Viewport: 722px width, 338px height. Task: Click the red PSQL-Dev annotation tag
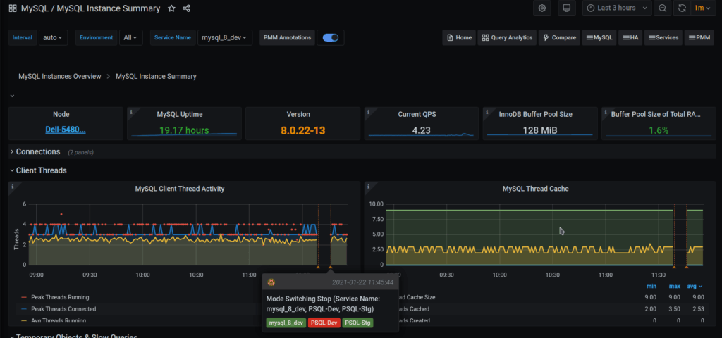coord(324,323)
